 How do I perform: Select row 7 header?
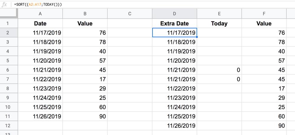[x=9, y=79]
